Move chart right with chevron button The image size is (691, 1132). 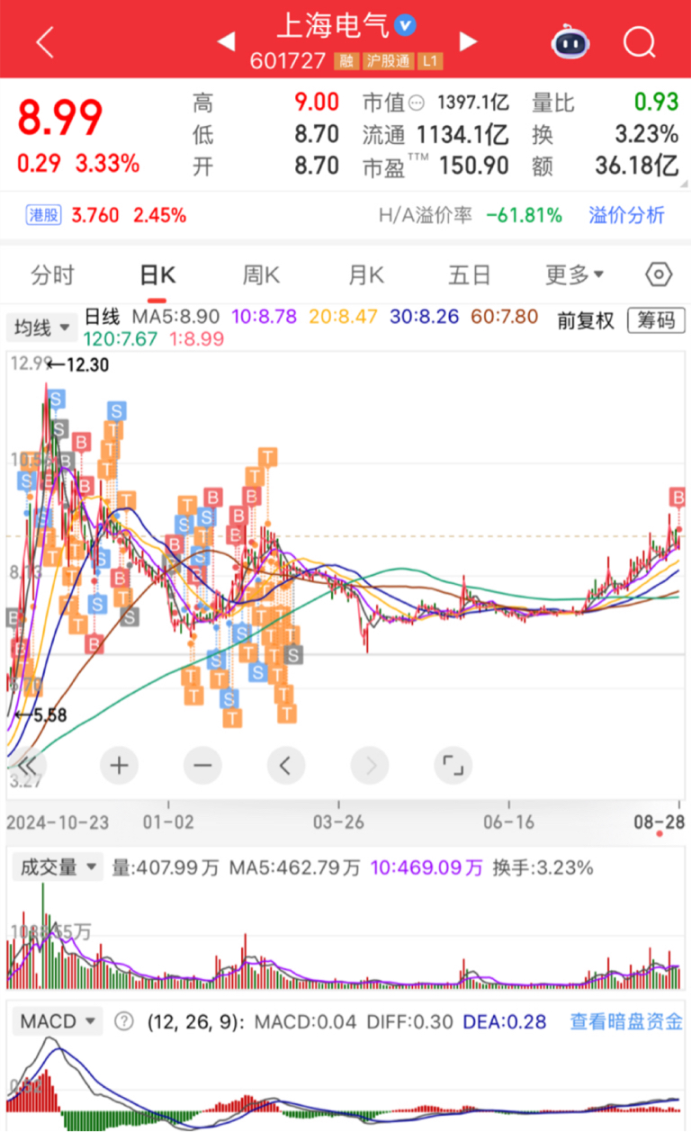point(370,766)
